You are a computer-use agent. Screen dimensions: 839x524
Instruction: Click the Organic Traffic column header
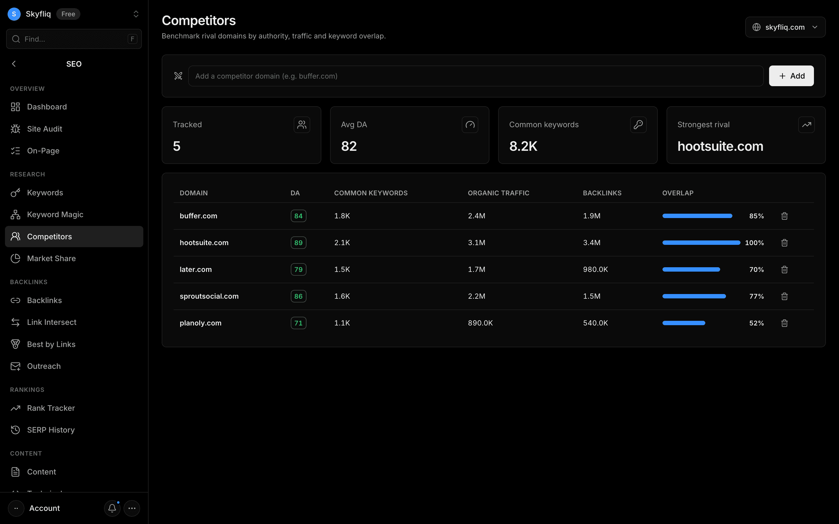(x=498, y=193)
